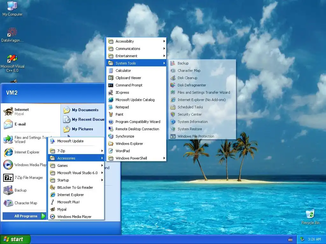326x244 pixels.
Task: Launch Command Prompt
Action: click(x=136, y=85)
